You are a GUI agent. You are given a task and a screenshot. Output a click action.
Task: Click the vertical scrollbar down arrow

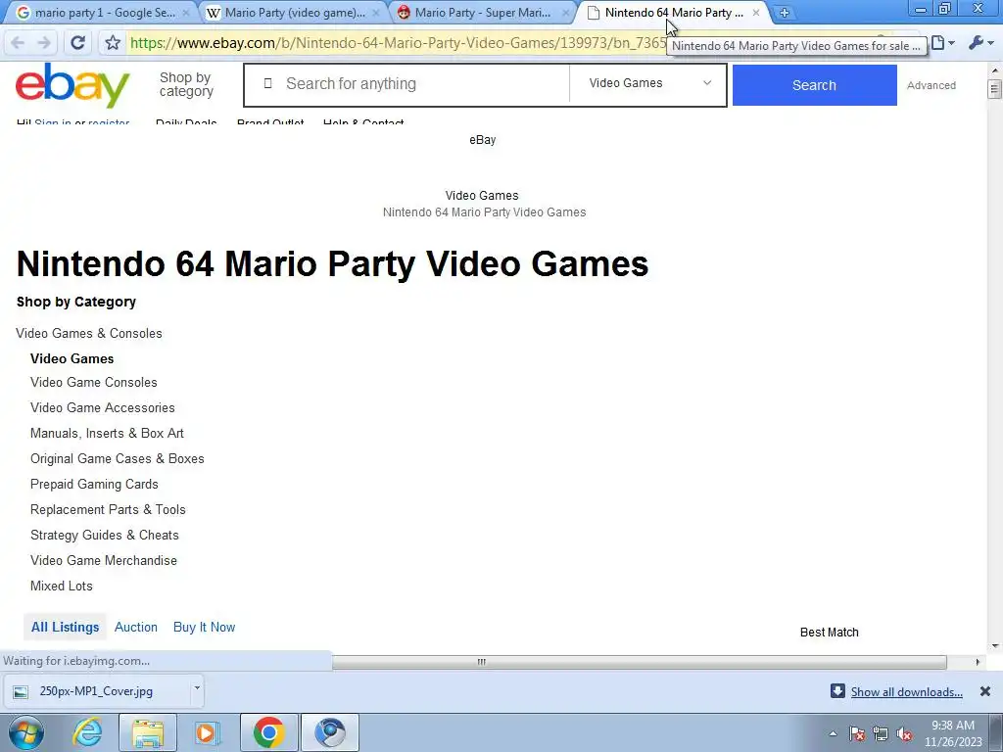click(994, 646)
